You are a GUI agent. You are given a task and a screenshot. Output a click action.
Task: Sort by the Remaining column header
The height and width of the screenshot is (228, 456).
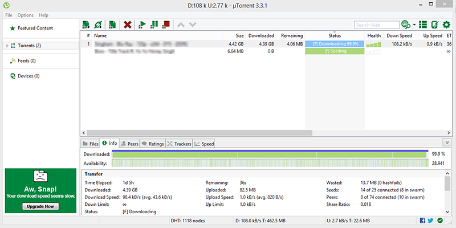click(x=292, y=35)
